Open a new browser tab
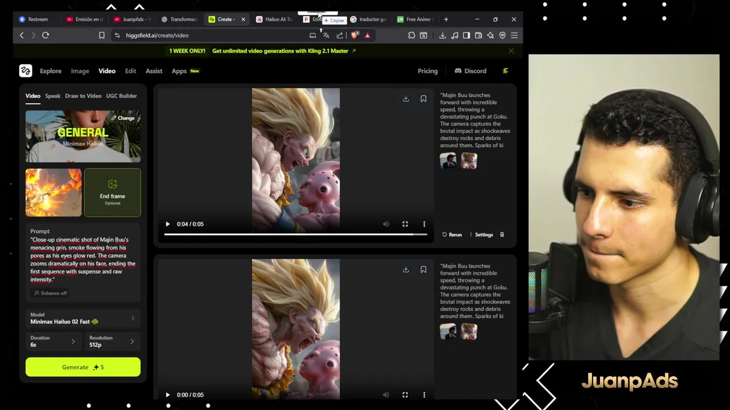The height and width of the screenshot is (410, 730). click(x=447, y=19)
